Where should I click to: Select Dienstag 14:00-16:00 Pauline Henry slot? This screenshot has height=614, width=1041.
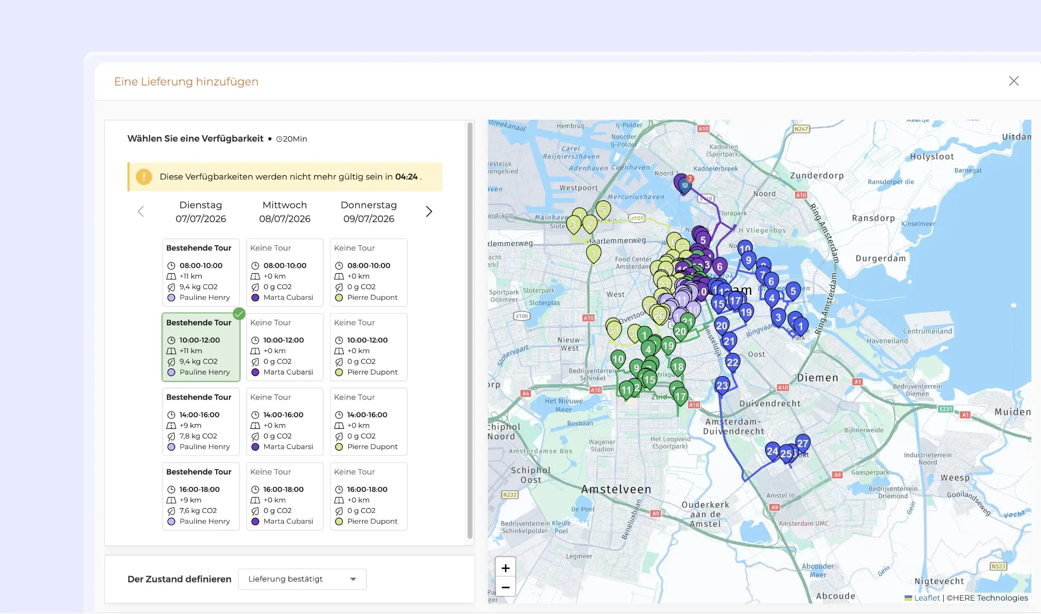click(201, 422)
